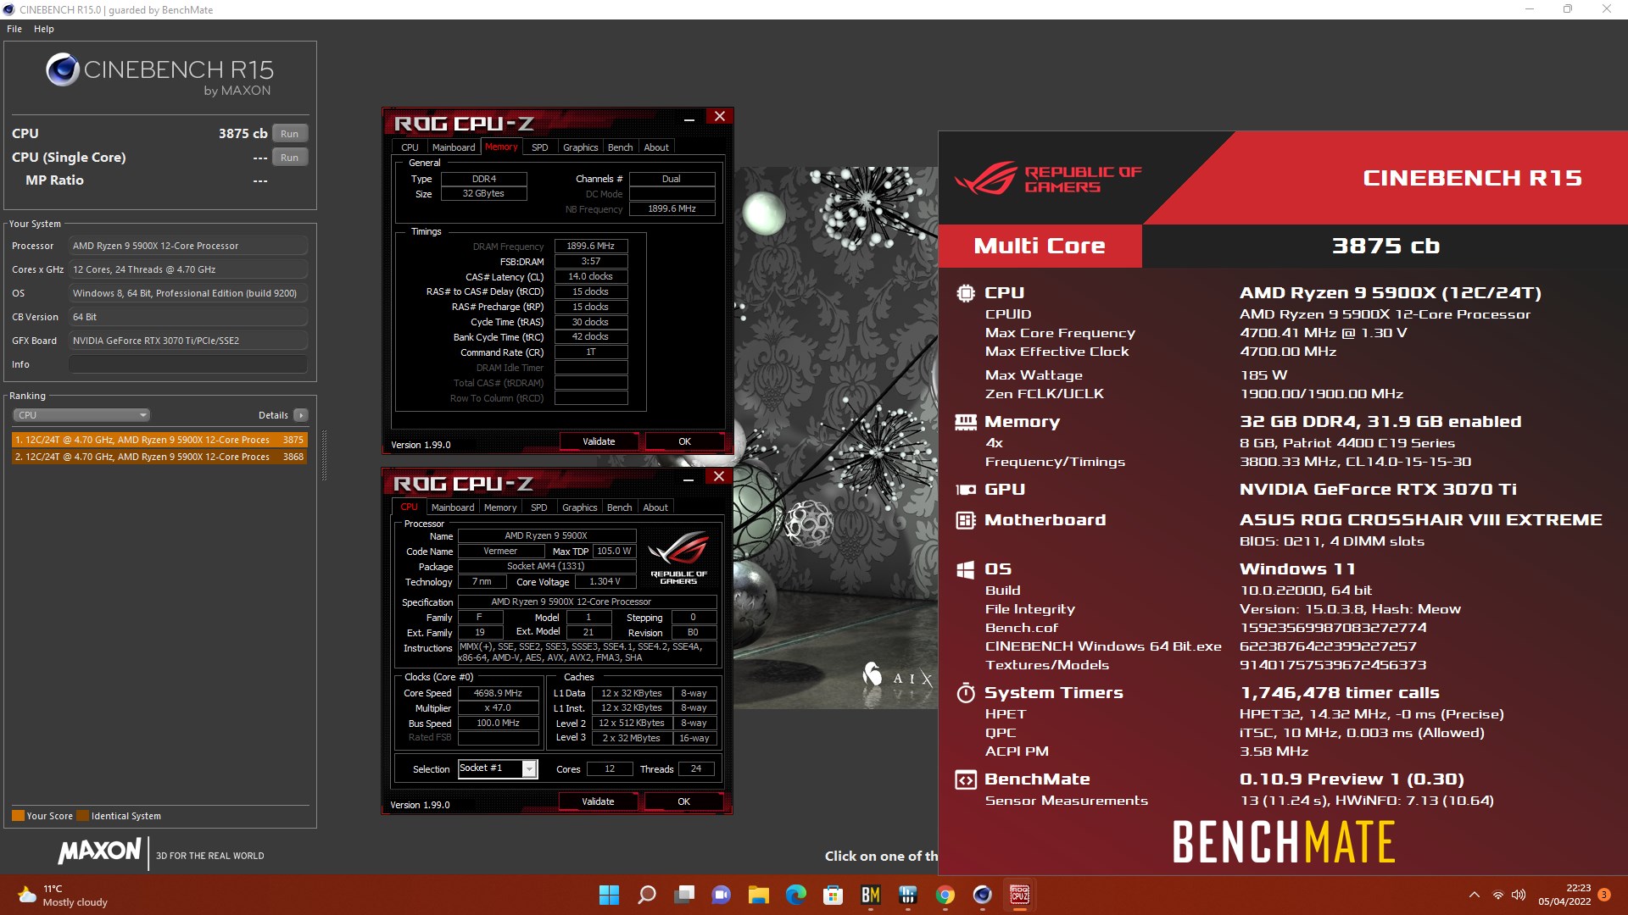This screenshot has width=1628, height=915.
Task: Open File Explorer from taskbar
Action: [759, 895]
